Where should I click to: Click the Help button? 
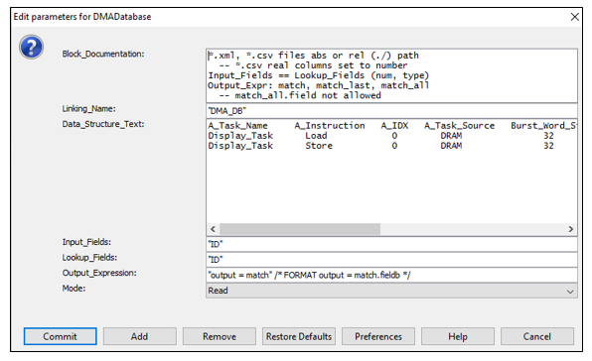click(x=458, y=336)
